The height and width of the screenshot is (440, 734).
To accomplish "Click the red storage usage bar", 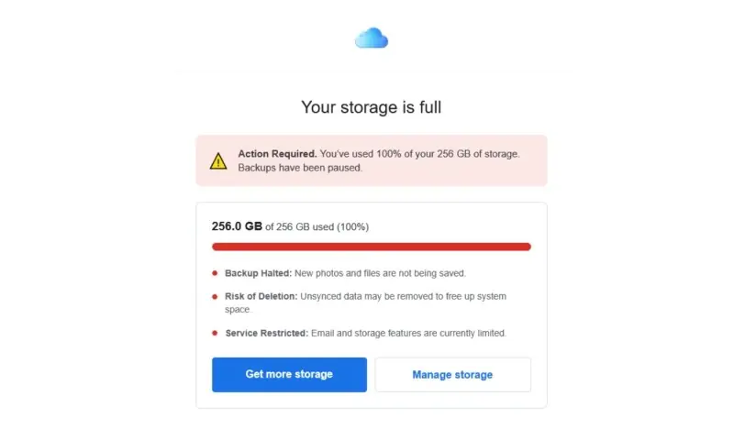I will pos(371,247).
